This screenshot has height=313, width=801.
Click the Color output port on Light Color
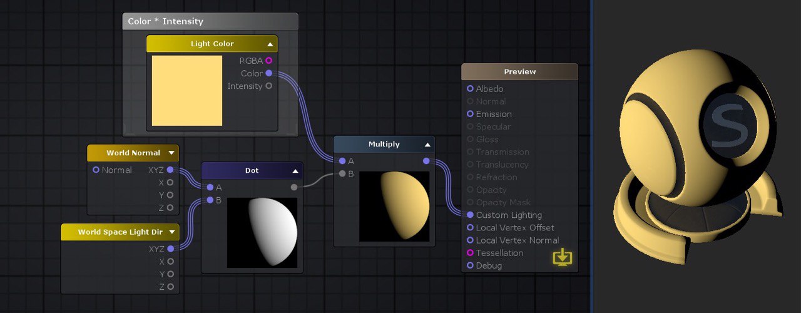point(269,73)
